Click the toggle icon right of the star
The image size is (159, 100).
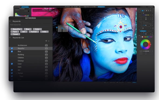coord(153,9)
